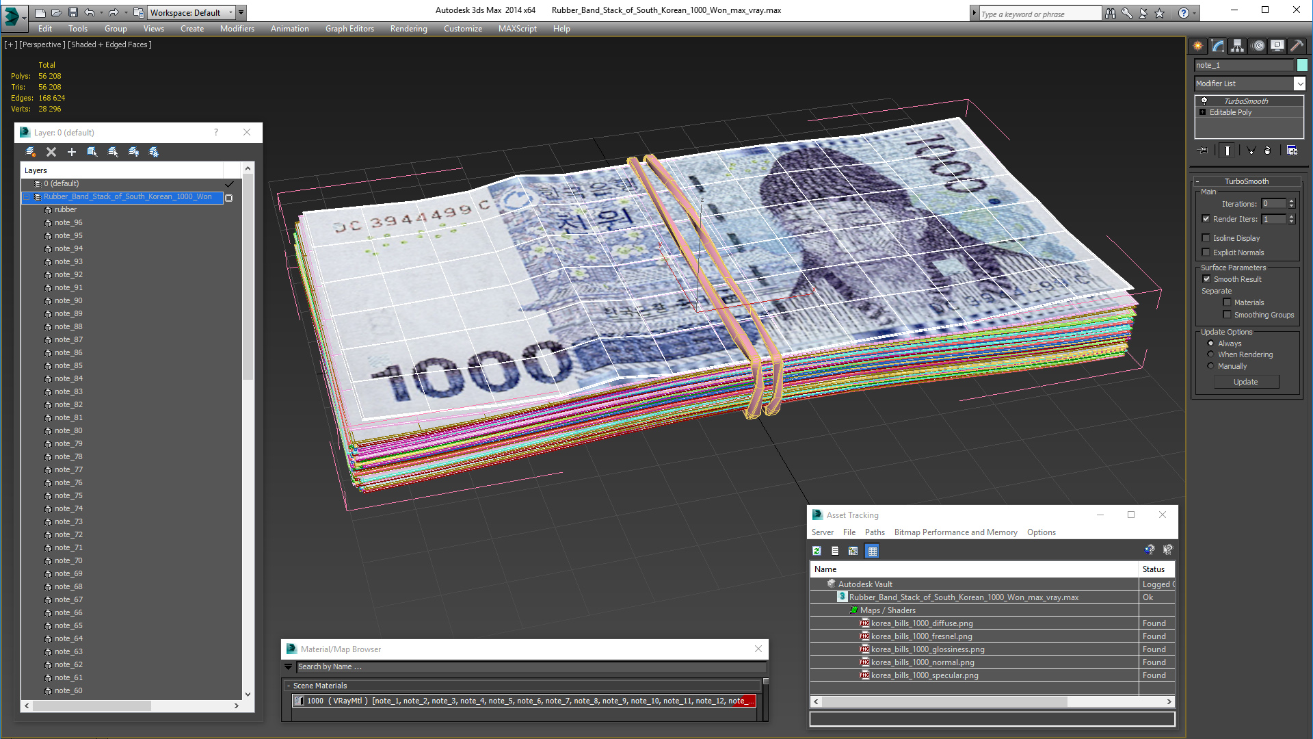Screen dimensions: 1313x739
Task: Open the Help question mark dropdown arrow
Action: click(1195, 13)
